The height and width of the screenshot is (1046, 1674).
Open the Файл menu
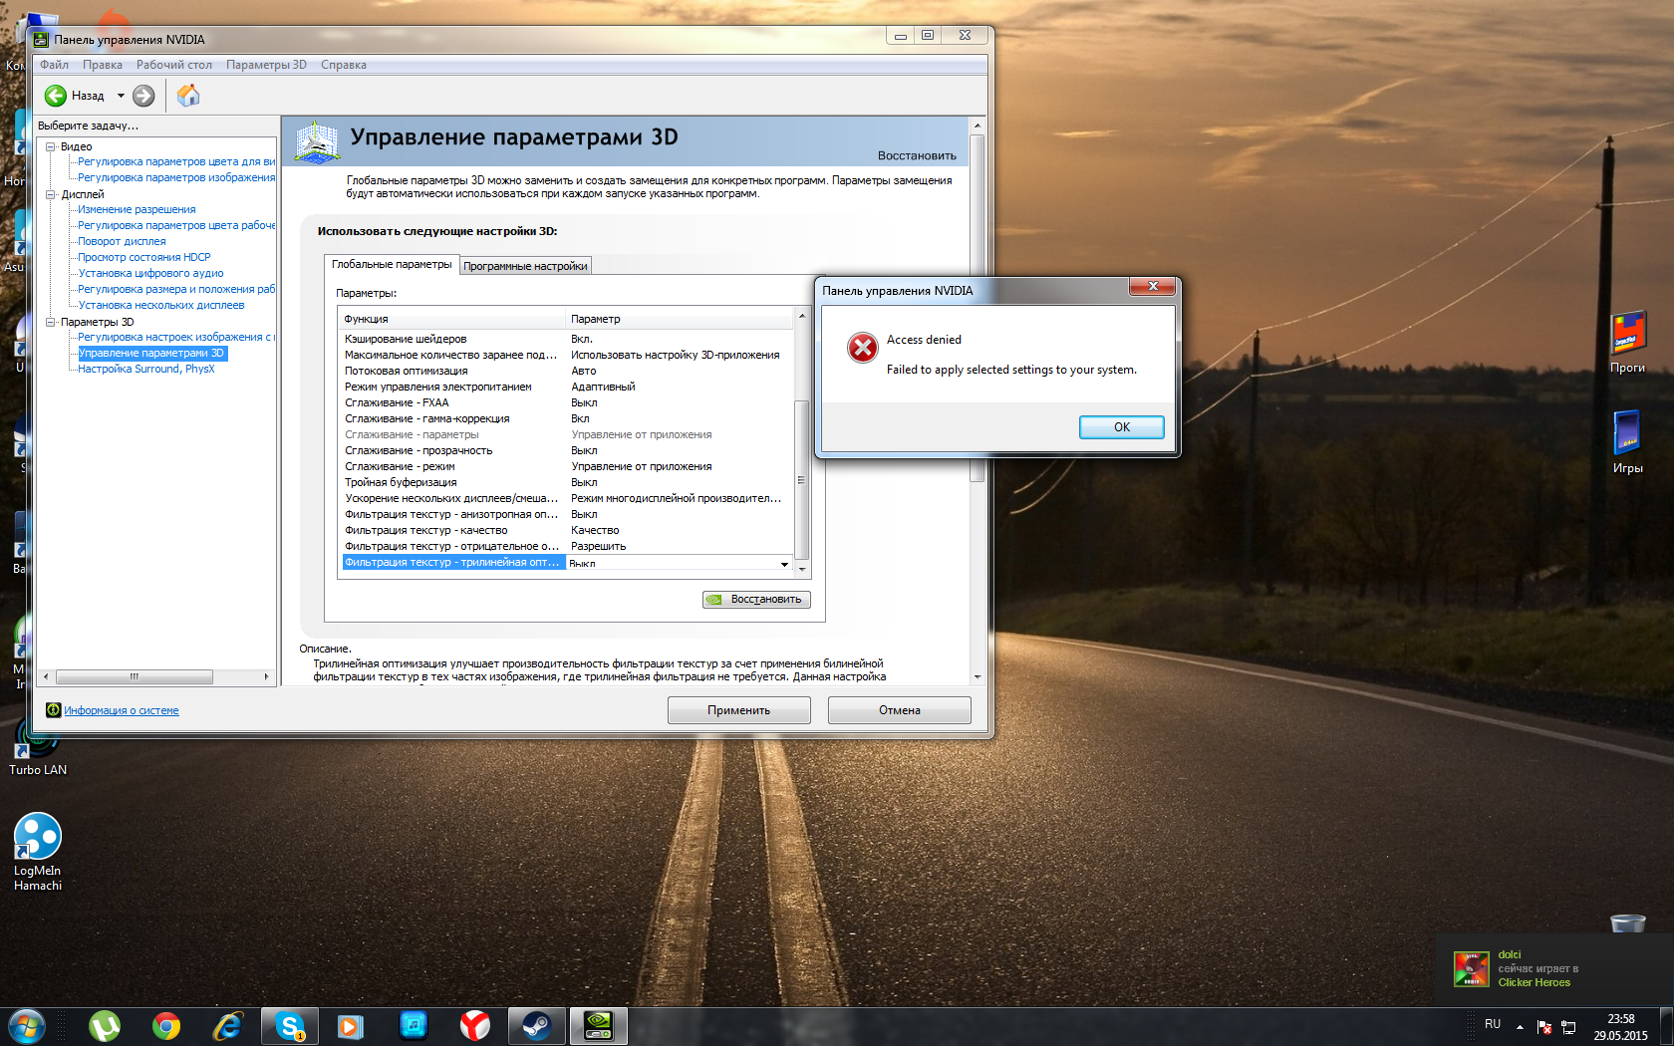click(x=54, y=65)
